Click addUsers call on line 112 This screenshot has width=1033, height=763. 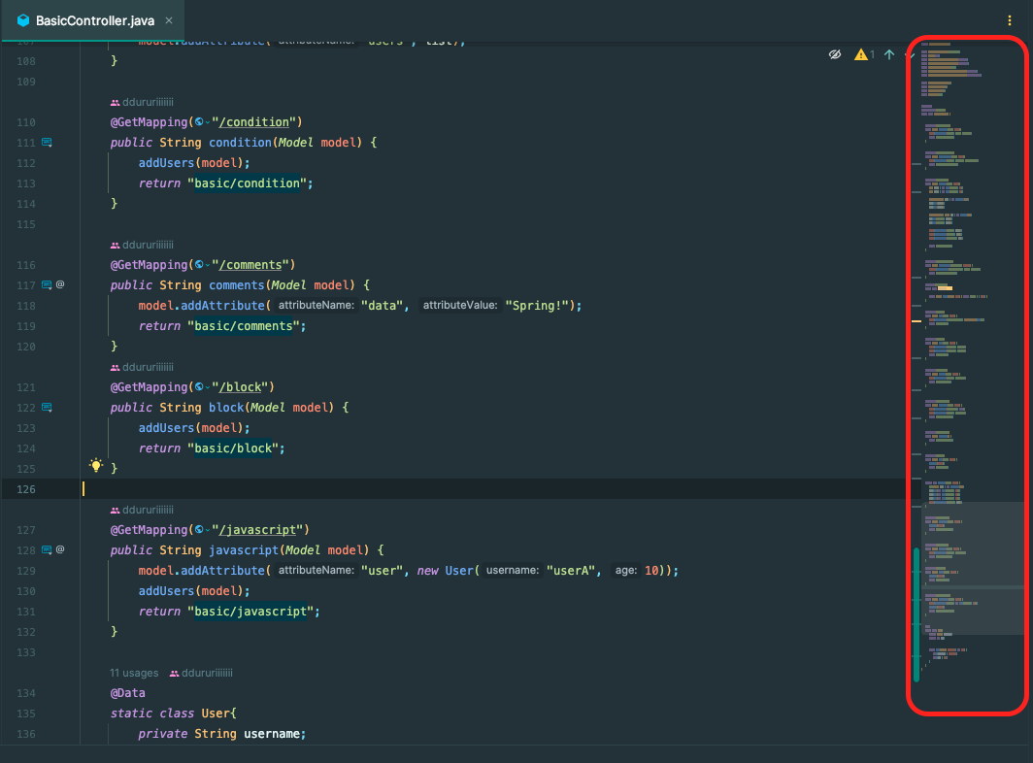[166, 163]
